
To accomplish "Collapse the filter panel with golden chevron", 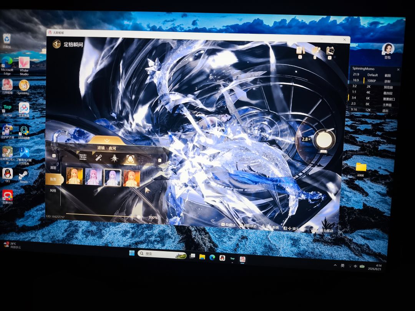I will (x=107, y=140).
